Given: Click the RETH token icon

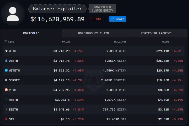Looking at the screenshot, I should [6, 90].
